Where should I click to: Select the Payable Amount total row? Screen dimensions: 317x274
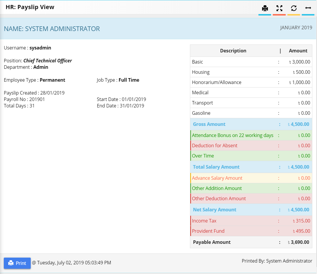(x=251, y=242)
